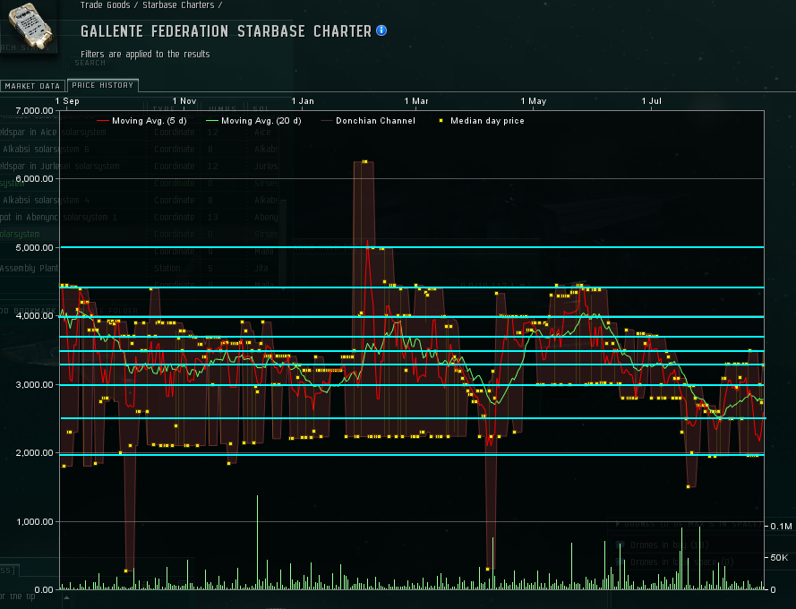Select Donchian Channel legend label
796x609 pixels.
click(375, 121)
